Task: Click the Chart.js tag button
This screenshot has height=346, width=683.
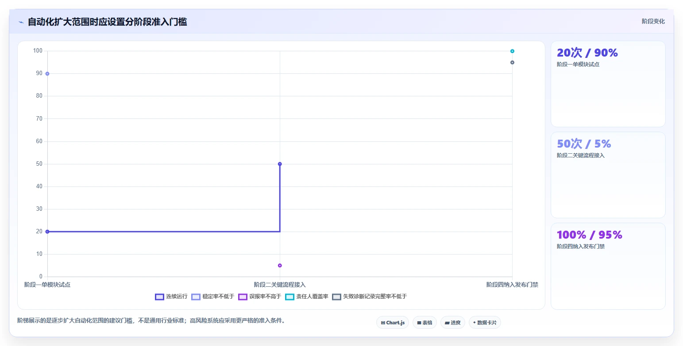Action: 393,323
